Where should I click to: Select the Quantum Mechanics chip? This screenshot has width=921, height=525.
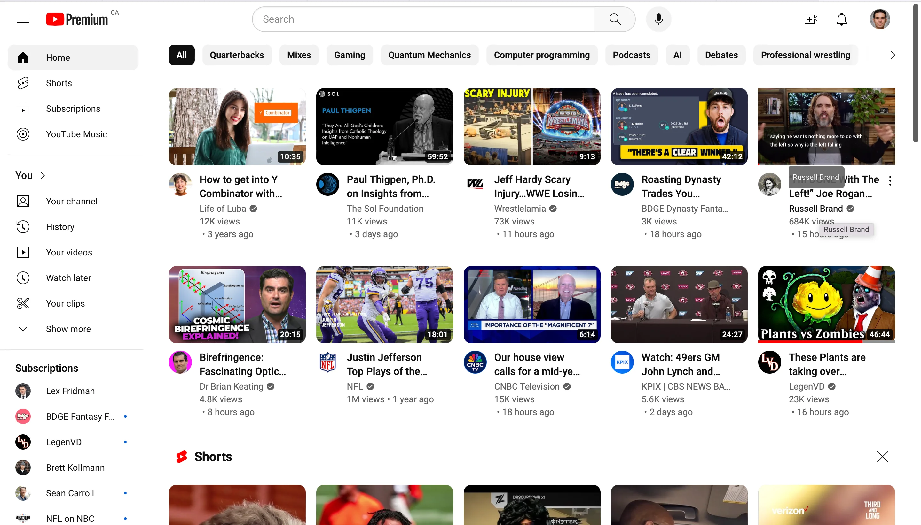click(429, 55)
